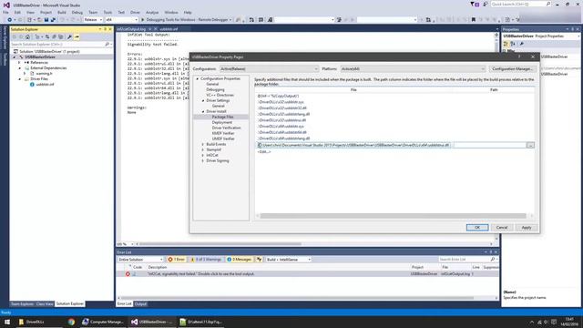Open the Tools menu
The image size is (583, 328).
107,12
